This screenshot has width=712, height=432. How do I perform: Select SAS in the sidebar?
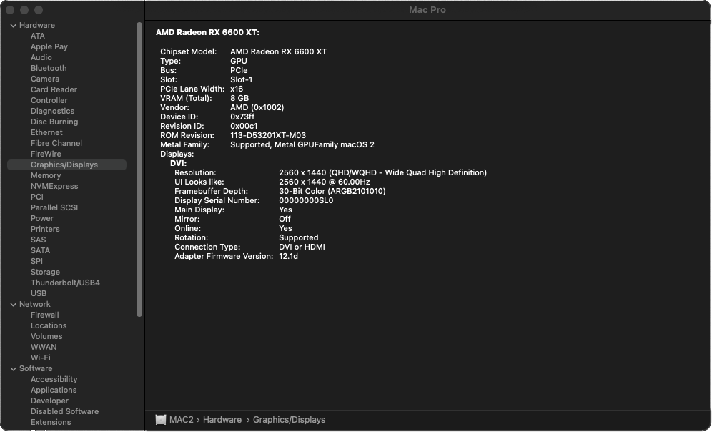pos(38,240)
